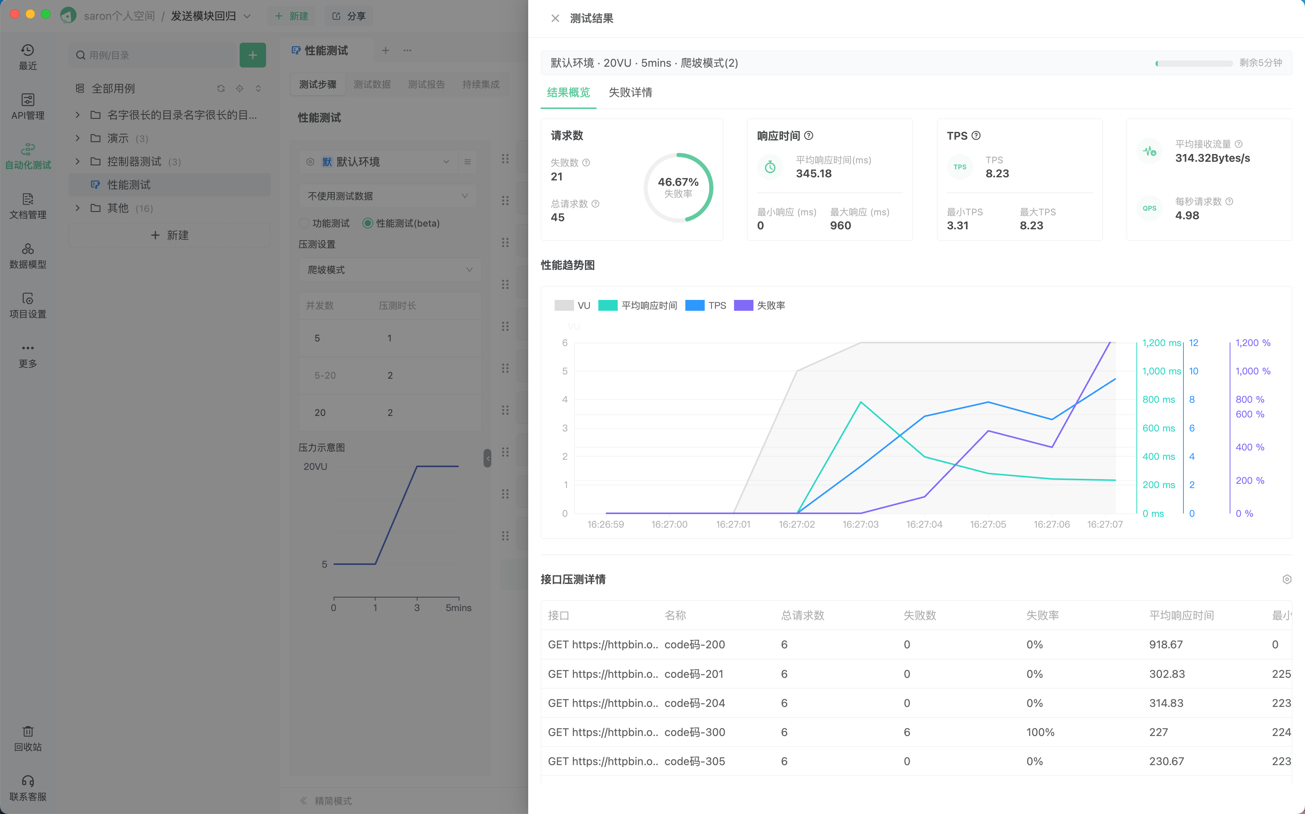
Task: Click the more-options dots next to tab plus
Action: point(407,50)
